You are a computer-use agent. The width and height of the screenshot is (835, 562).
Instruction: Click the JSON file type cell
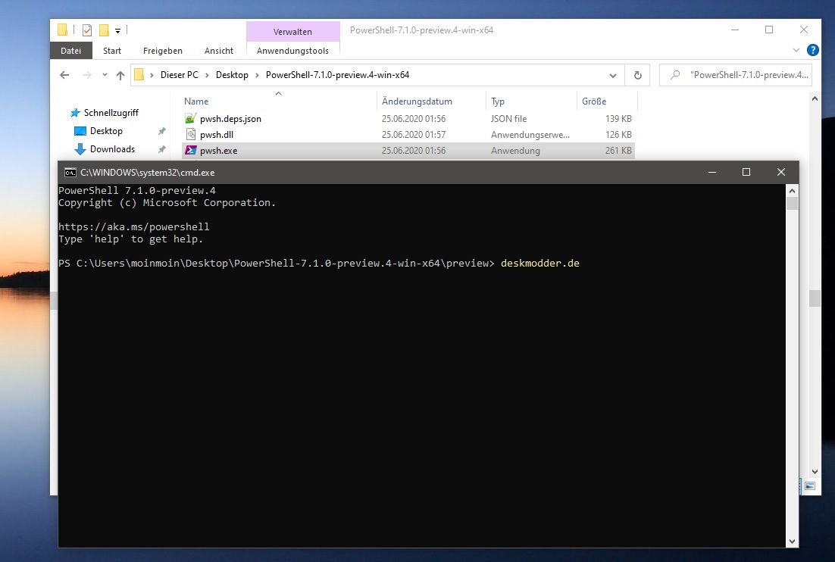508,119
